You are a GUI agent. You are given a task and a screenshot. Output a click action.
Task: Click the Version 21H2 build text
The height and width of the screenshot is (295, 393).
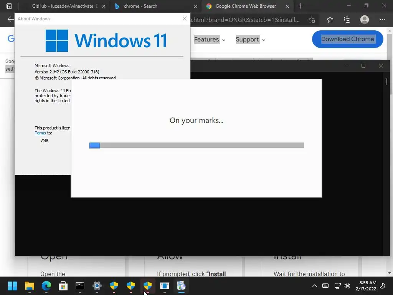click(67, 72)
